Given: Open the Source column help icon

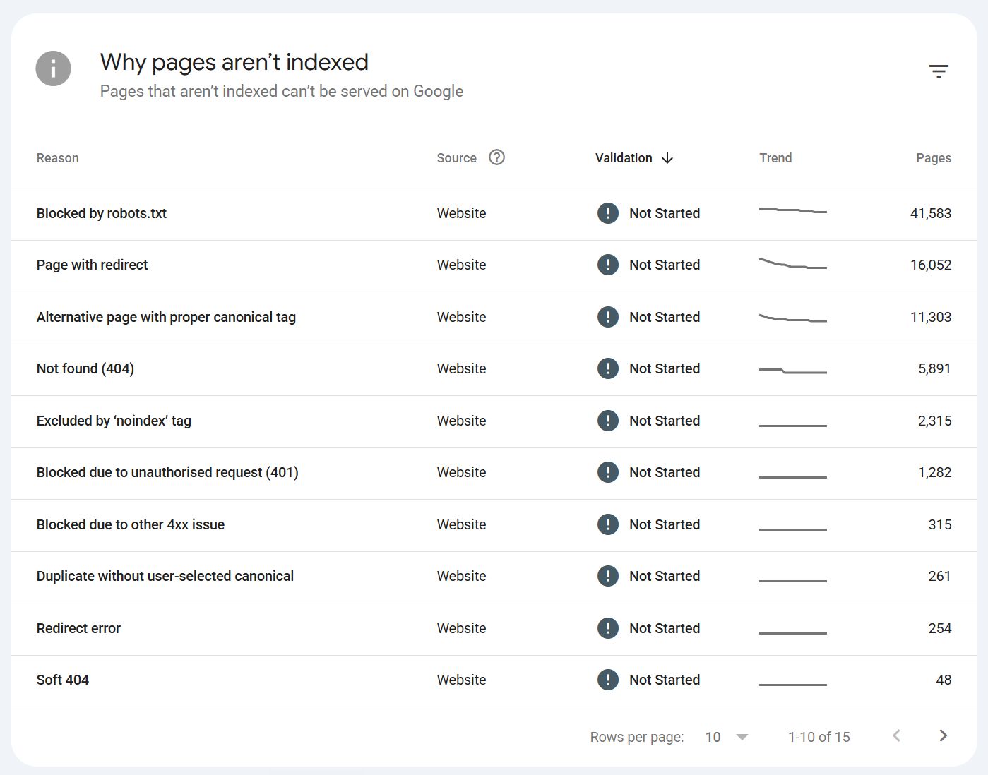Looking at the screenshot, I should click(497, 157).
